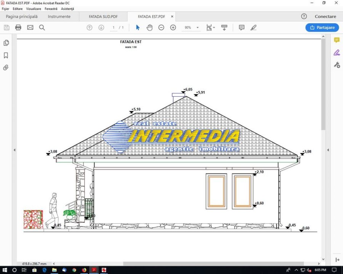Viewport: 343px width, 274px height.
Task: Go to previous page arrow
Action: point(90,27)
